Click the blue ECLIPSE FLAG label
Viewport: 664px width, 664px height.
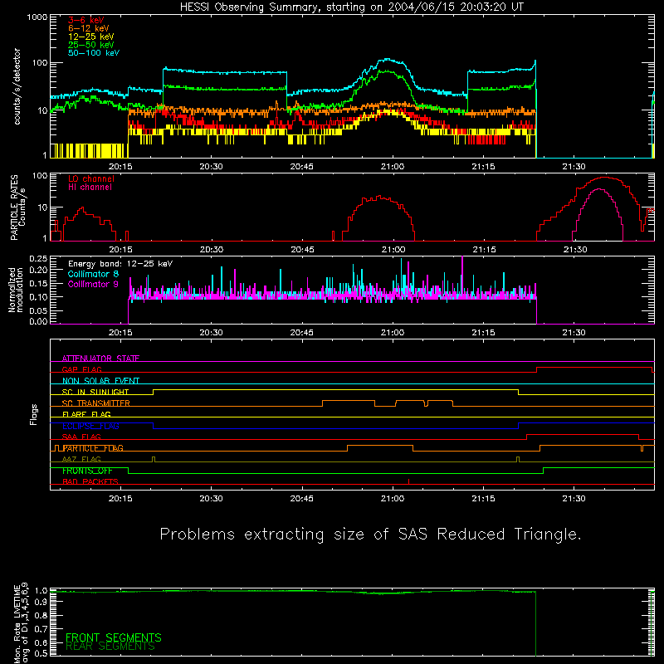tap(90, 426)
